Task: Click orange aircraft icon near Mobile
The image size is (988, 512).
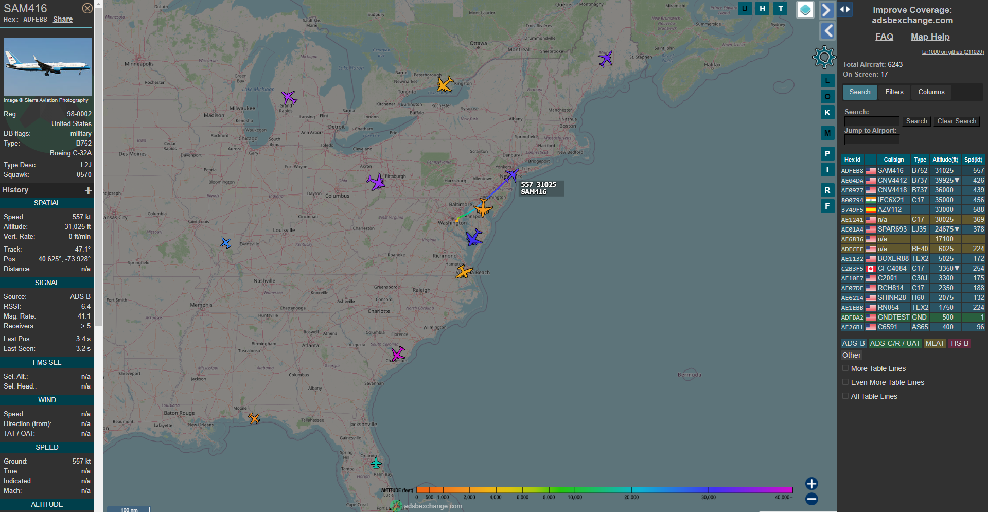Action: (x=254, y=418)
